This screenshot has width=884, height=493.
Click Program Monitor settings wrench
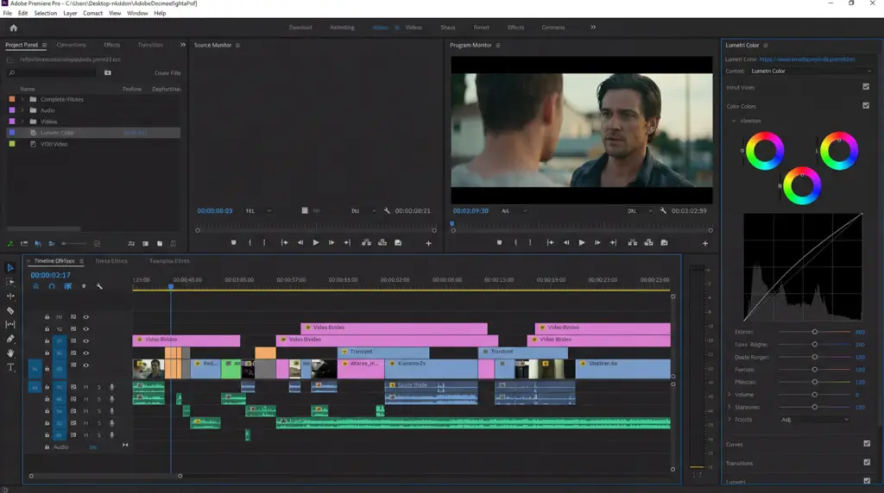coord(663,210)
